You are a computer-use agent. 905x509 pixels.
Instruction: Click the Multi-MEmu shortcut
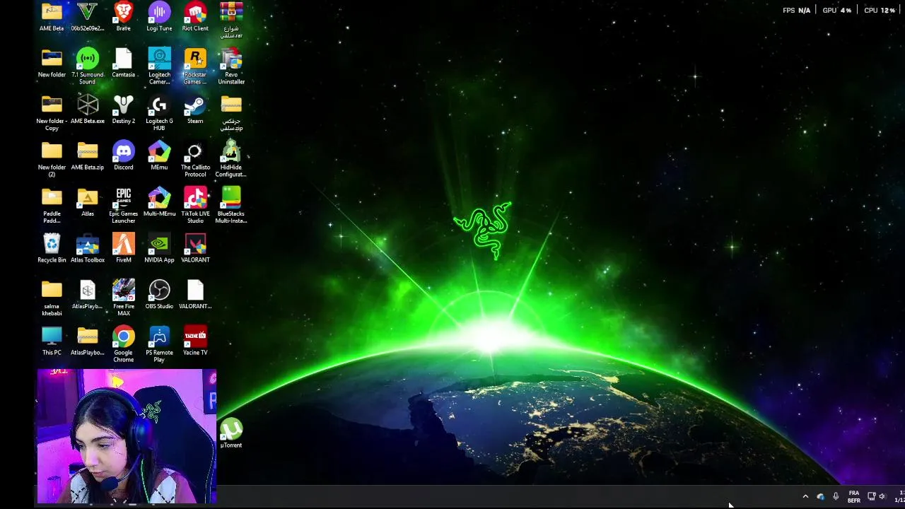pyautogui.click(x=159, y=202)
